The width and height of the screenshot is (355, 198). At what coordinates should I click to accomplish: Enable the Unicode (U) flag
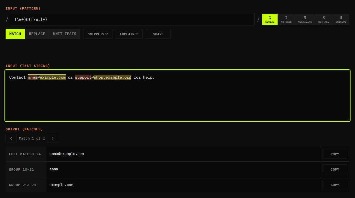pos(341,19)
